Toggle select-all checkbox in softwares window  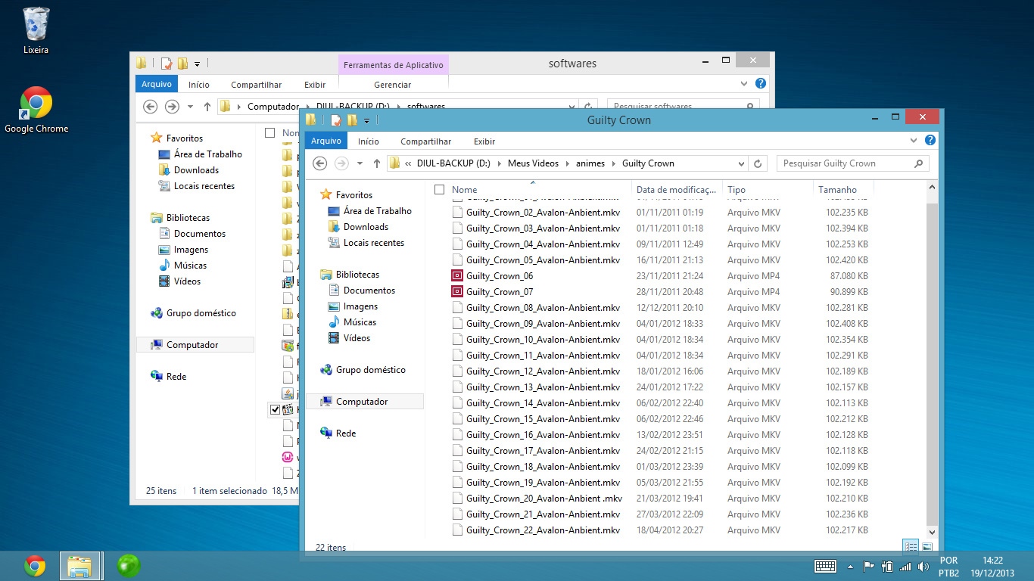pyautogui.click(x=270, y=133)
